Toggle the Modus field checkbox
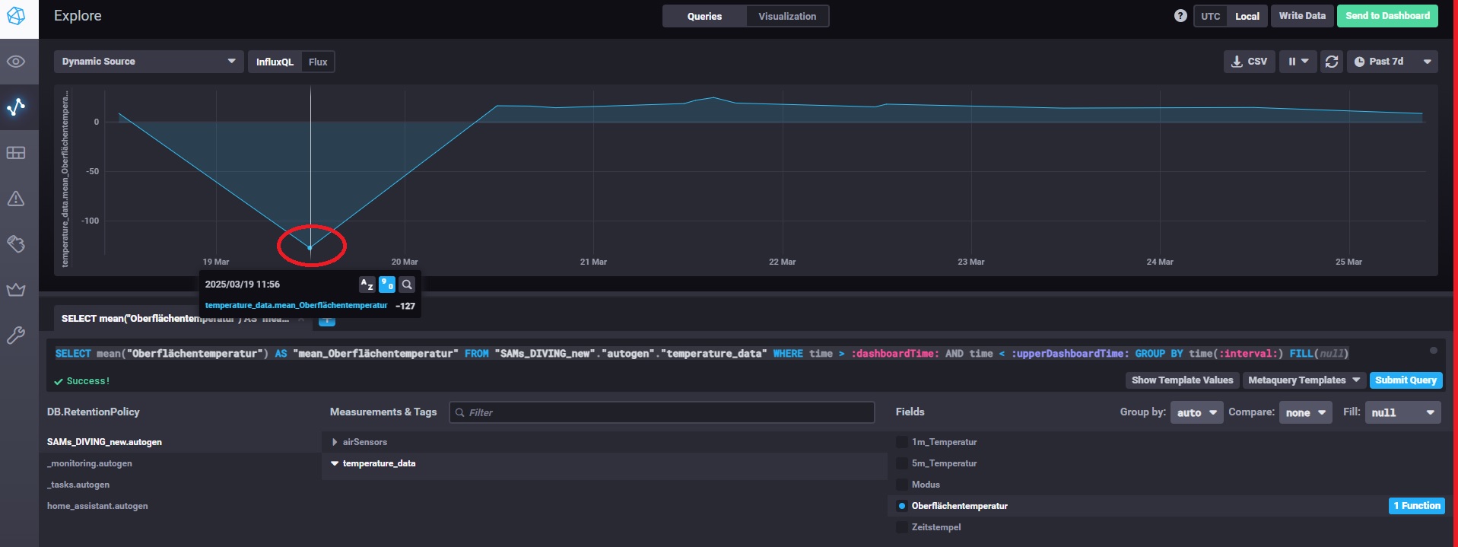1458x547 pixels. click(902, 485)
